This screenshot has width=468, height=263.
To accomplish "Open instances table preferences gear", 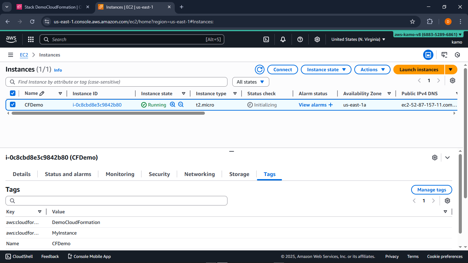I will (x=452, y=80).
